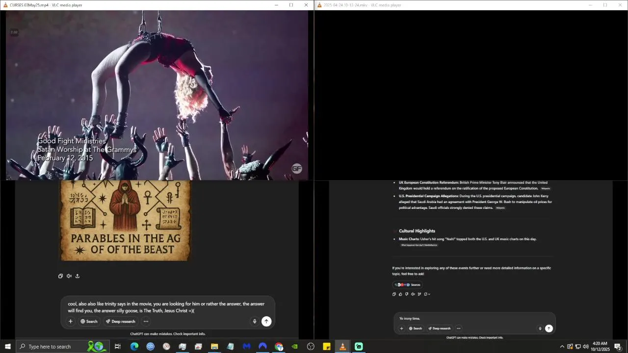Screen dimensions: 628x353
Task: Toggle Search in left video's chat box
Action: [x=89, y=322]
